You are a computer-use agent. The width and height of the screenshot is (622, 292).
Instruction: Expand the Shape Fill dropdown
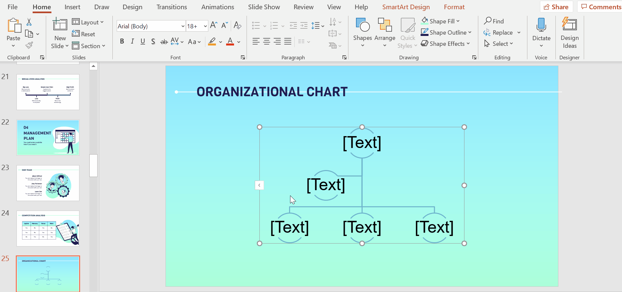[458, 21]
